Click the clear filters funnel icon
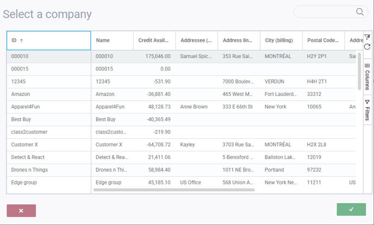The image size is (374, 225). (367, 37)
